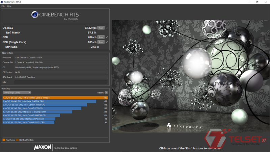The image size is (270, 152).
Task: Toggle the OpenGL test checkbox
Action: click(107, 28)
